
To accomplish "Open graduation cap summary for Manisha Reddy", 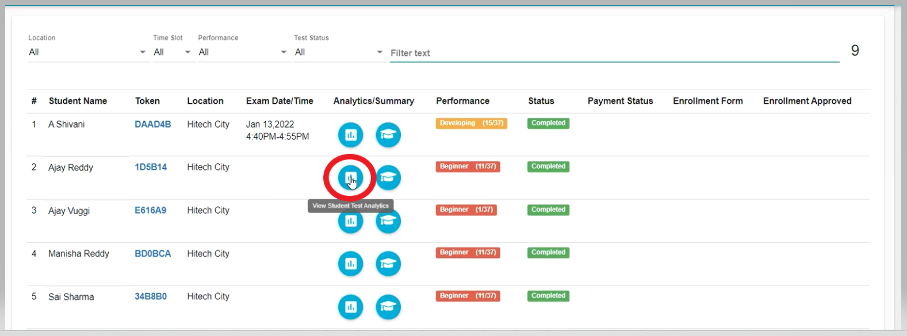I will click(x=388, y=264).
